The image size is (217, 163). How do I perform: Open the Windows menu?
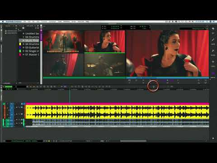pos(66,22)
